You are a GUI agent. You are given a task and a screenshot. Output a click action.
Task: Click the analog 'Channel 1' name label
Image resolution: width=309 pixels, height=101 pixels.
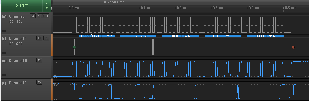[x=18, y=83]
